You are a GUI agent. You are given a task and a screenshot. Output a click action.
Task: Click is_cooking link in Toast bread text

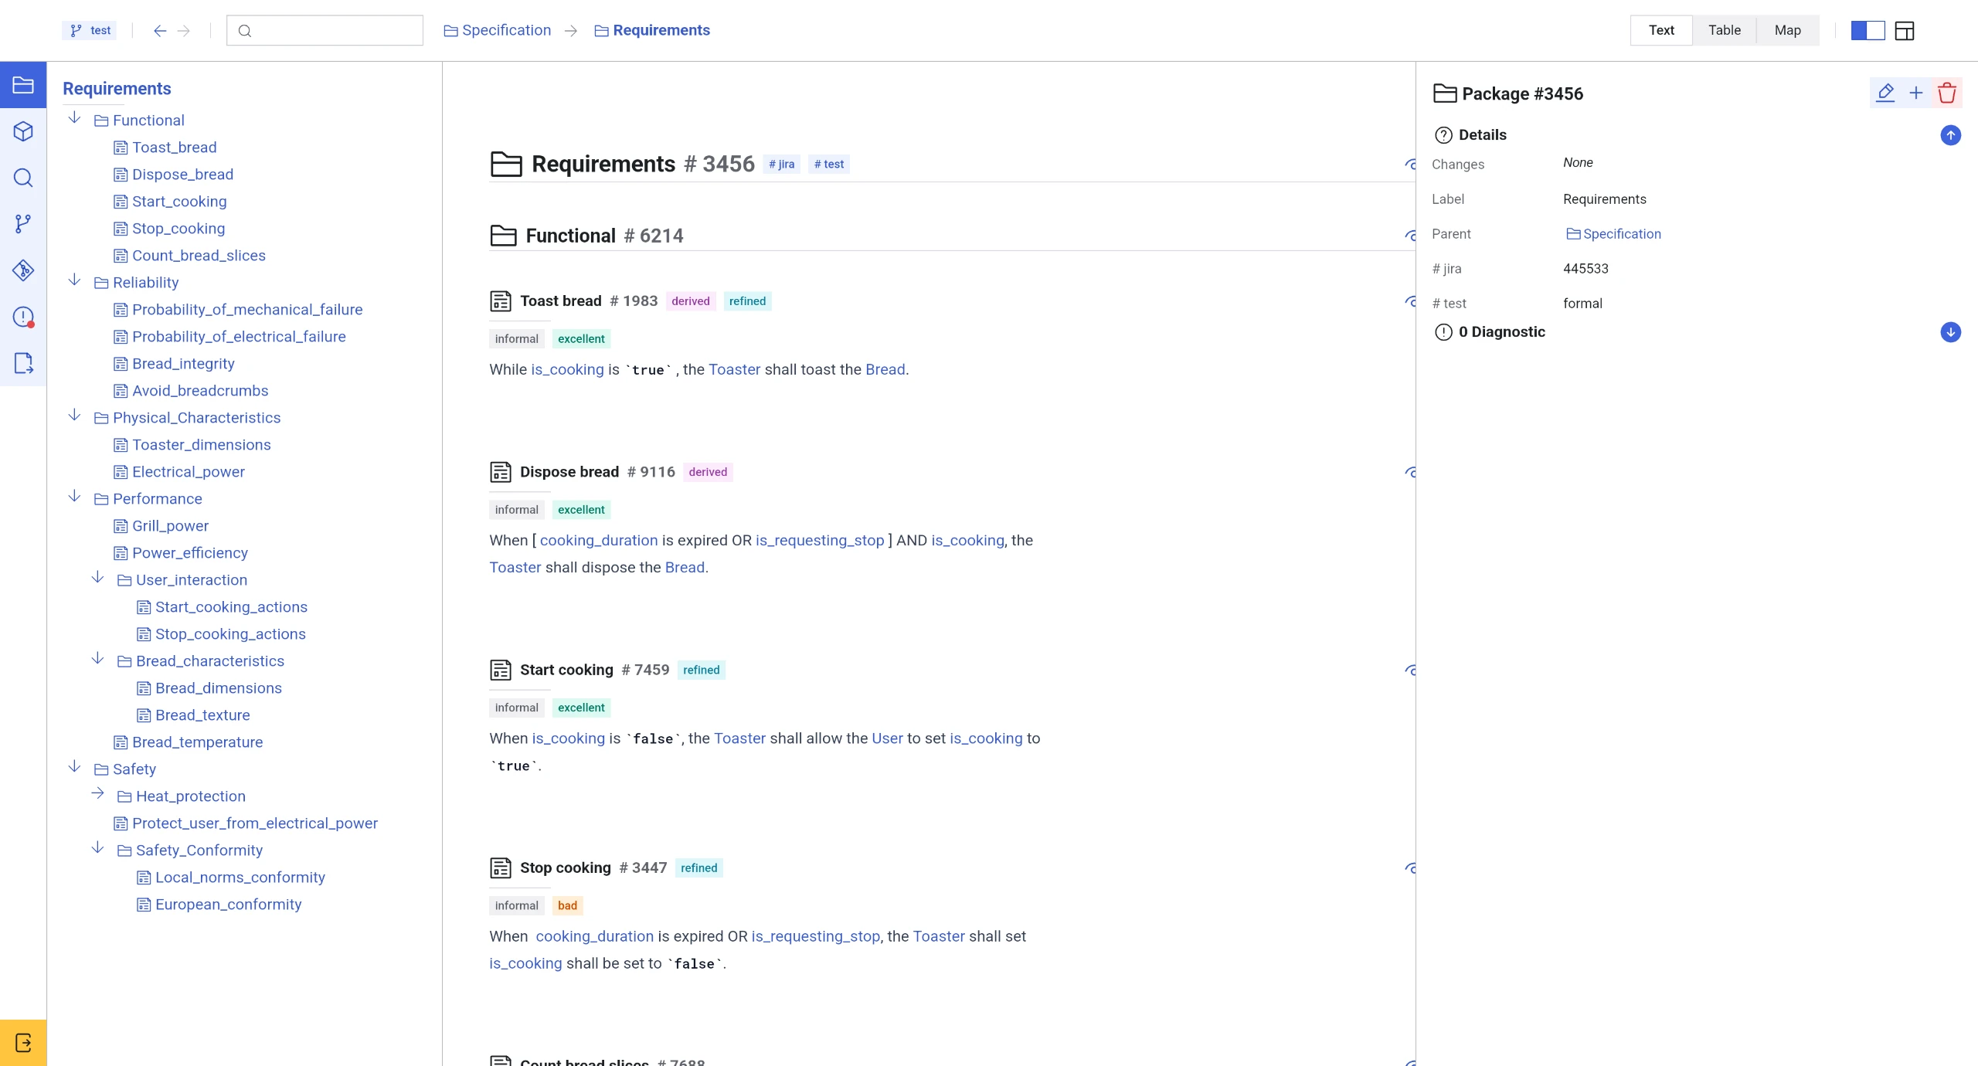tap(567, 369)
